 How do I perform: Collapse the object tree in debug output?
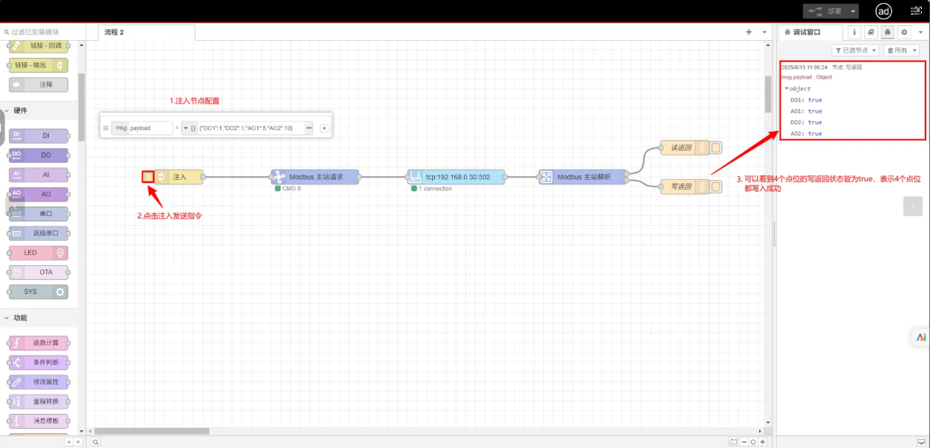click(787, 89)
